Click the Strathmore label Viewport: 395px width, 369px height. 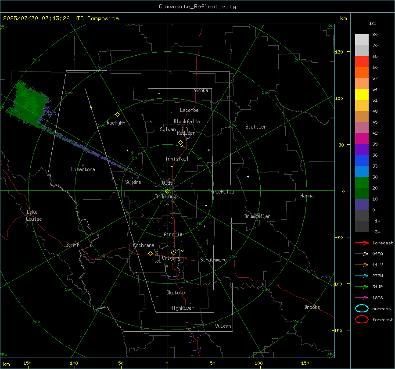click(213, 260)
